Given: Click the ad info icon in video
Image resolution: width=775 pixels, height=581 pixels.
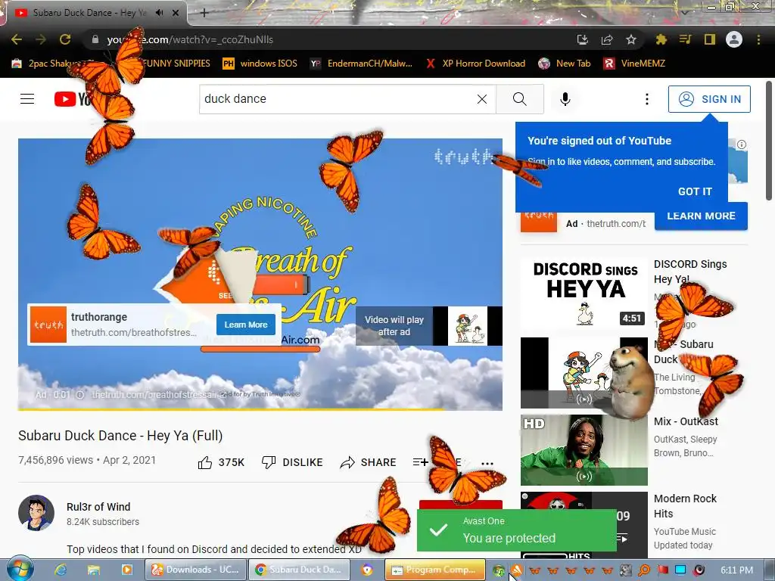Looking at the screenshot, I should [x=80, y=395].
